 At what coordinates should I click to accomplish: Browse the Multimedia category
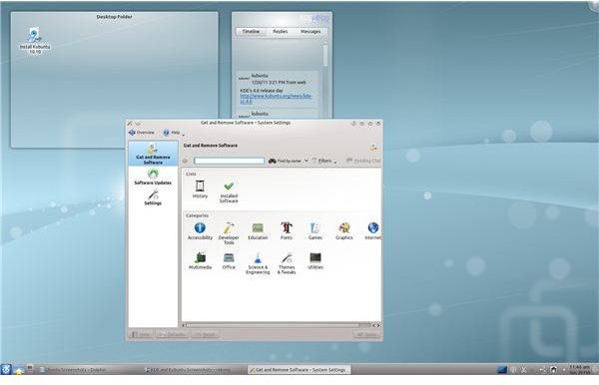pos(200,260)
